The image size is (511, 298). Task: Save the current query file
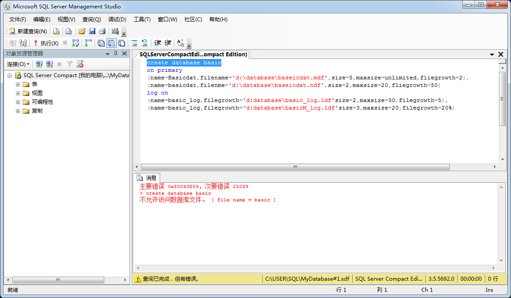click(92, 31)
